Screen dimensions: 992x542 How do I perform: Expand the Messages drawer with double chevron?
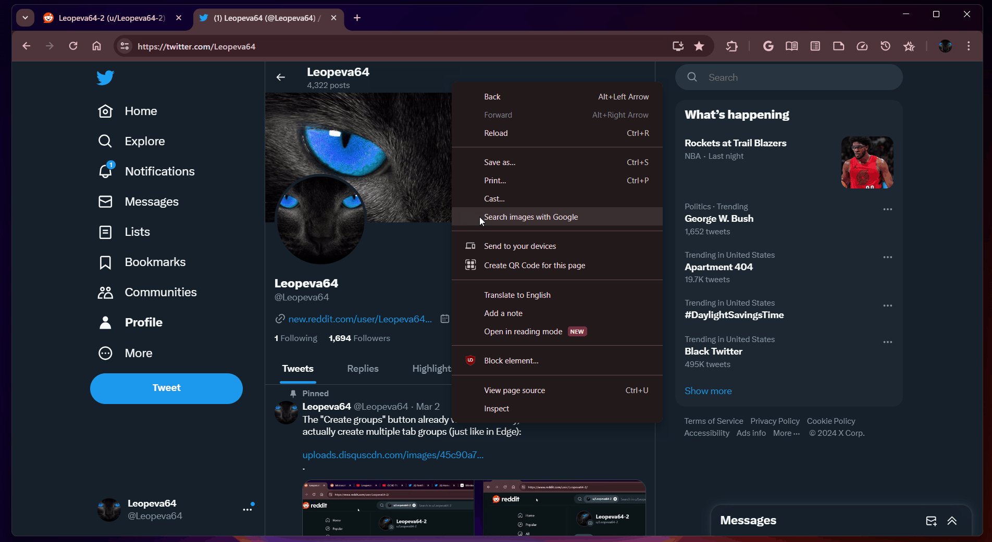[952, 521]
